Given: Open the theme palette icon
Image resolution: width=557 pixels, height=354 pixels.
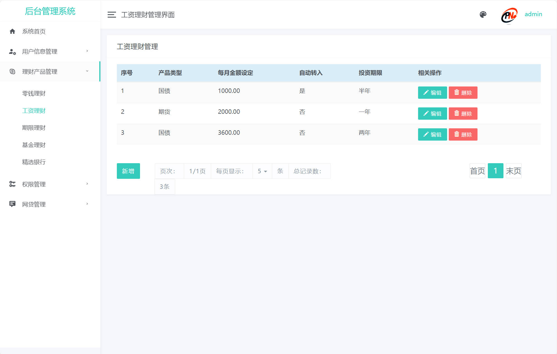Looking at the screenshot, I should [483, 14].
